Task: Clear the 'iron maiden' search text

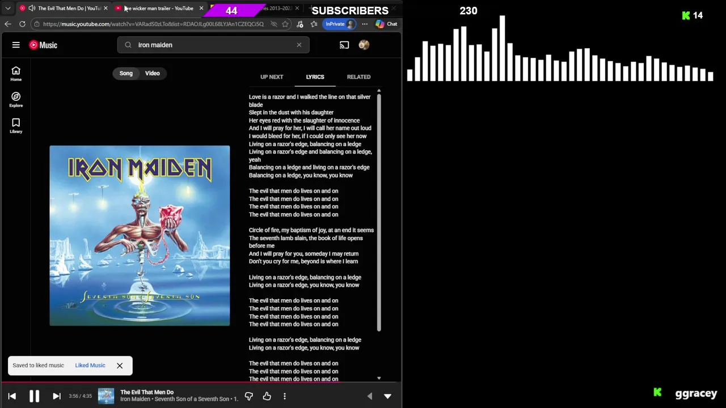Action: (x=299, y=45)
